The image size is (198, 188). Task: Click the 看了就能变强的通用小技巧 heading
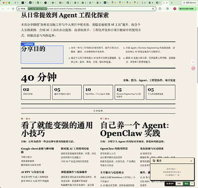57,129
